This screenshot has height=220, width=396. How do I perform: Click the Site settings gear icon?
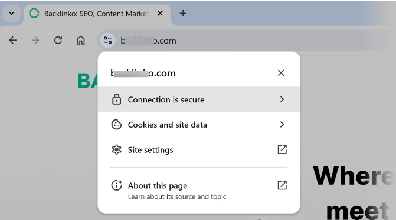click(116, 150)
